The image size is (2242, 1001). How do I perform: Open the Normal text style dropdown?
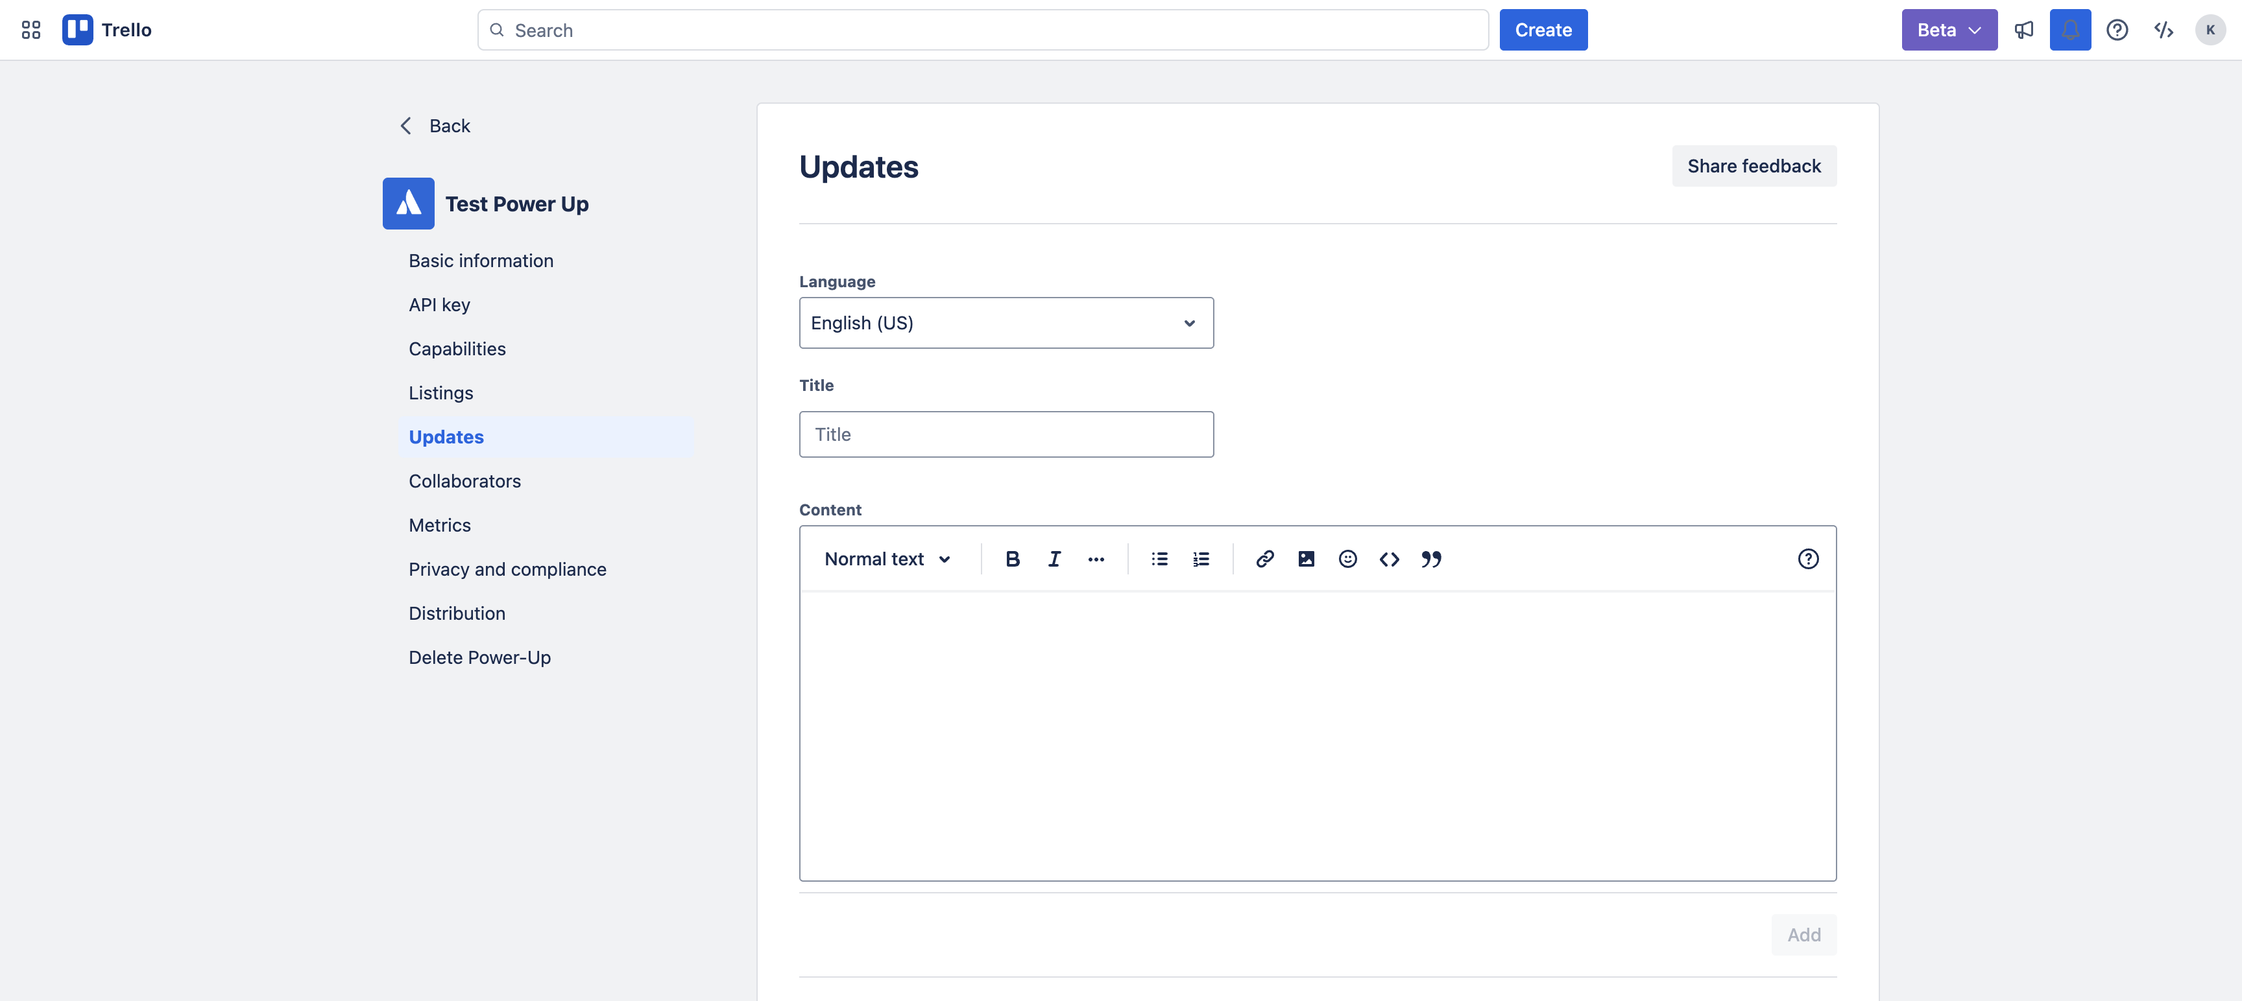(x=887, y=559)
